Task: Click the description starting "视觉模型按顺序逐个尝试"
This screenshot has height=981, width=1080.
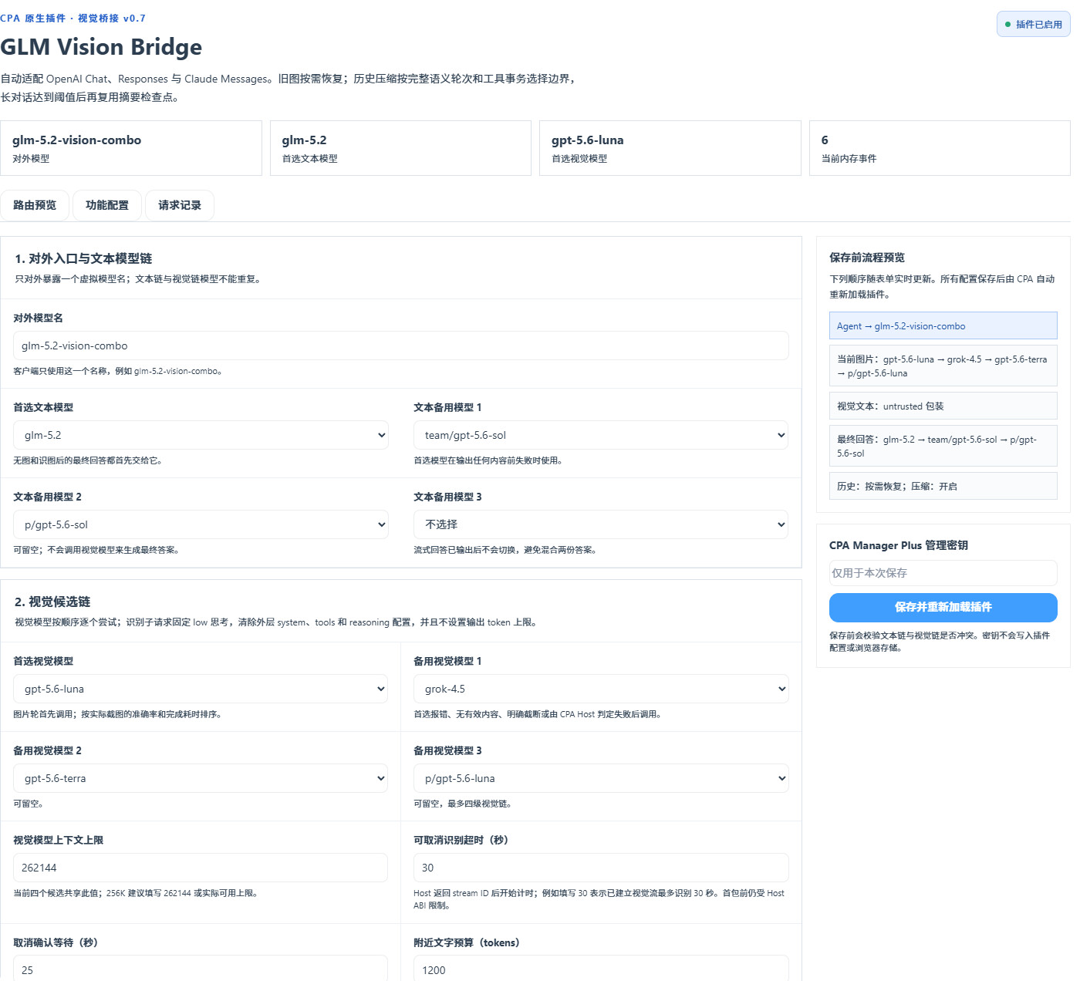Action: [276, 622]
